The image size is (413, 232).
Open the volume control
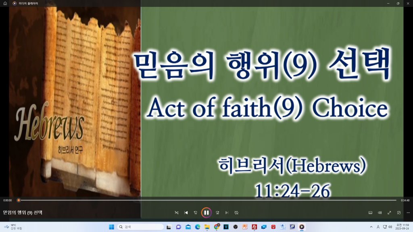pos(380,212)
